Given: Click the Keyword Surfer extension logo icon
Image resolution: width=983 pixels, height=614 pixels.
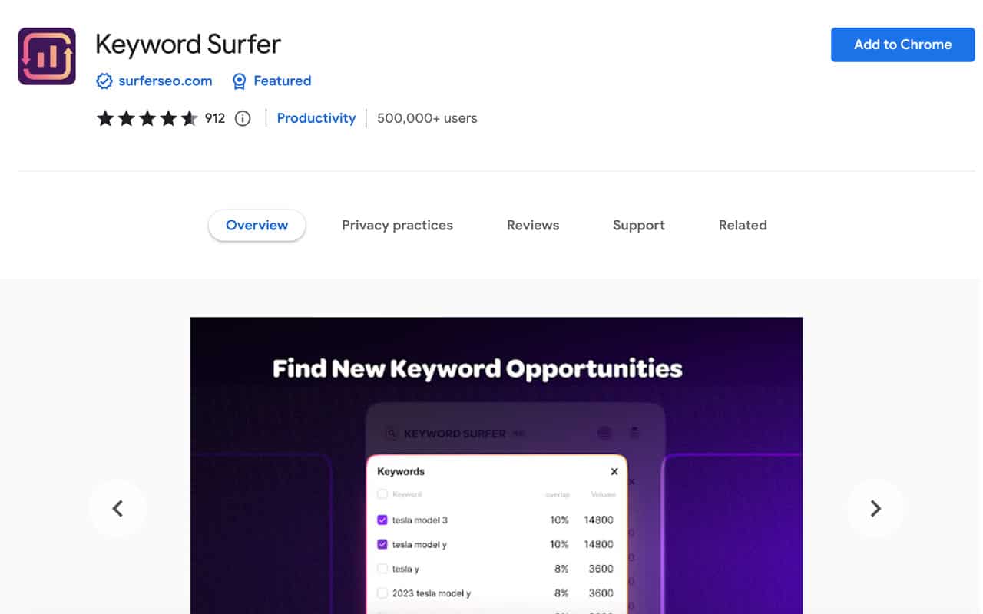Looking at the screenshot, I should (47, 56).
